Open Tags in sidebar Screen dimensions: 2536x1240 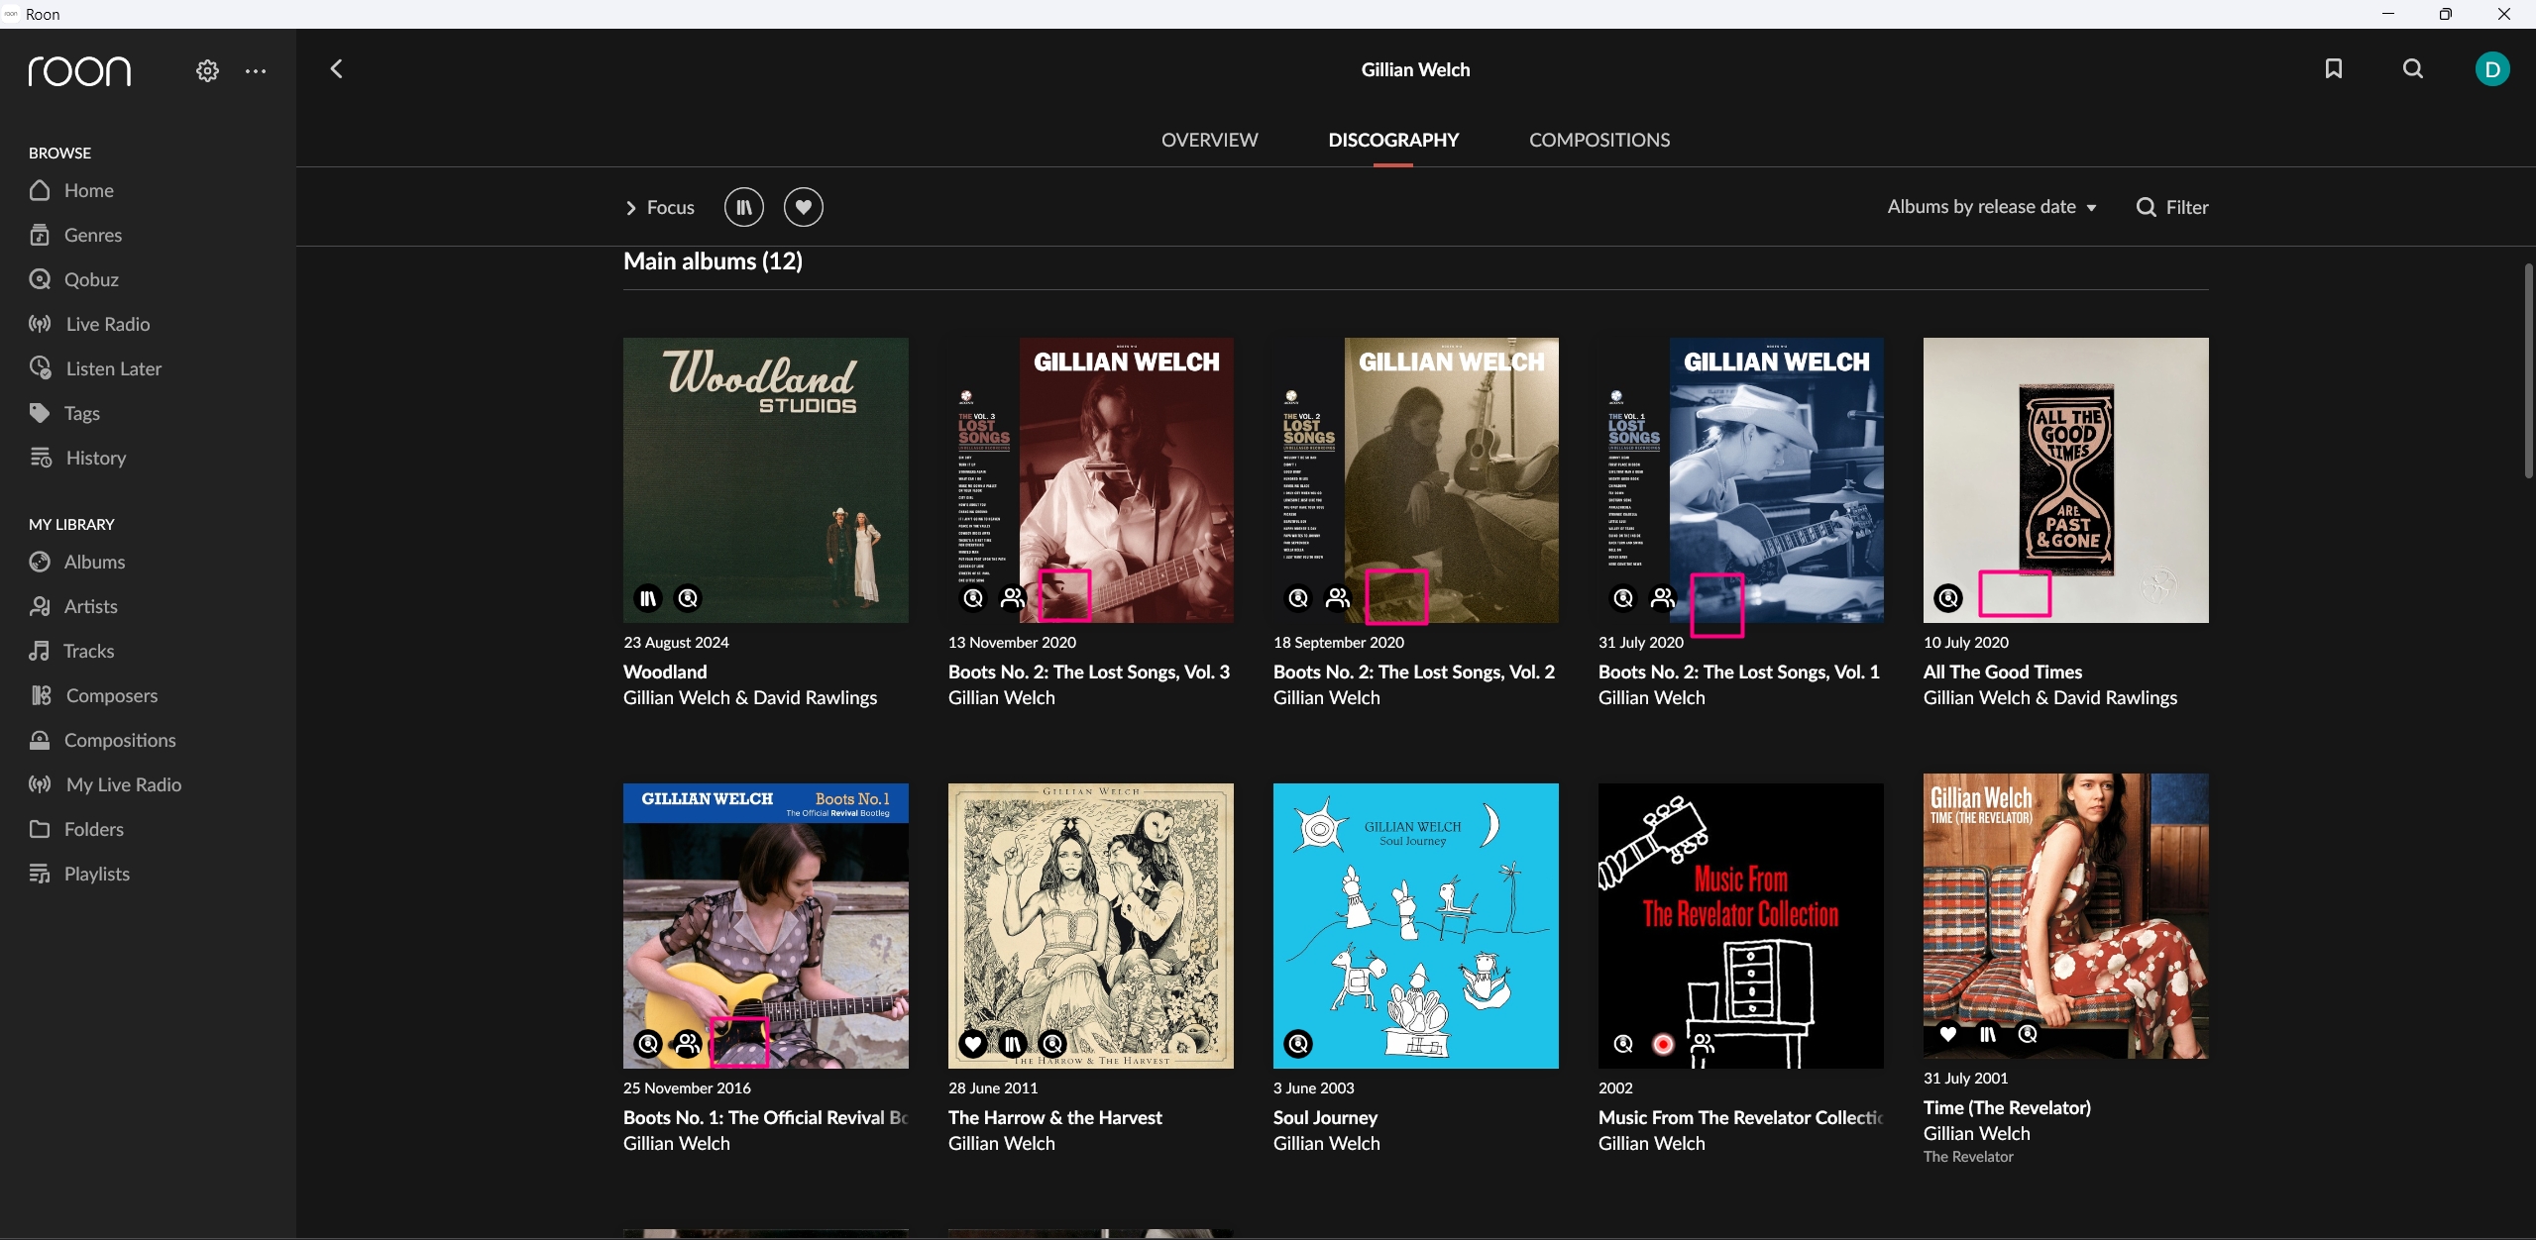click(x=64, y=413)
